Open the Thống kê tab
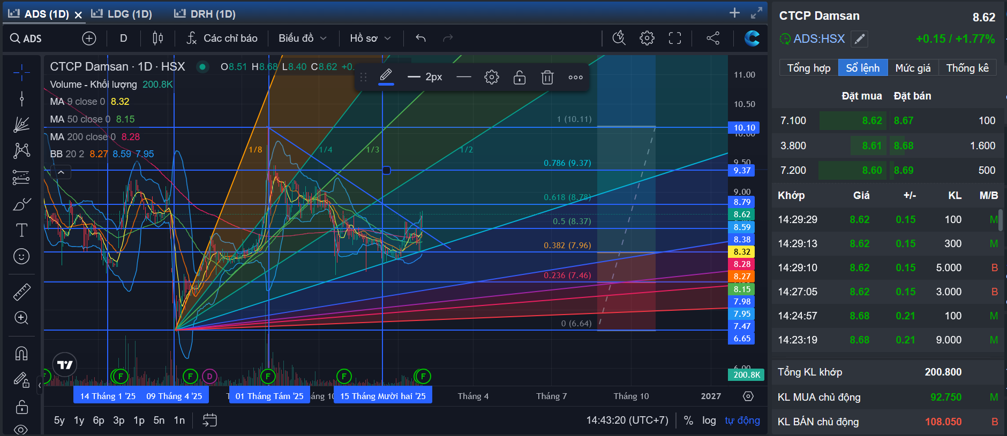Viewport: 1007px width, 436px height. [x=967, y=68]
